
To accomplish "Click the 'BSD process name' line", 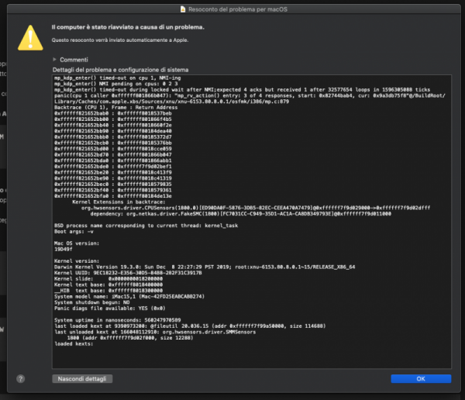I will point(146,226).
